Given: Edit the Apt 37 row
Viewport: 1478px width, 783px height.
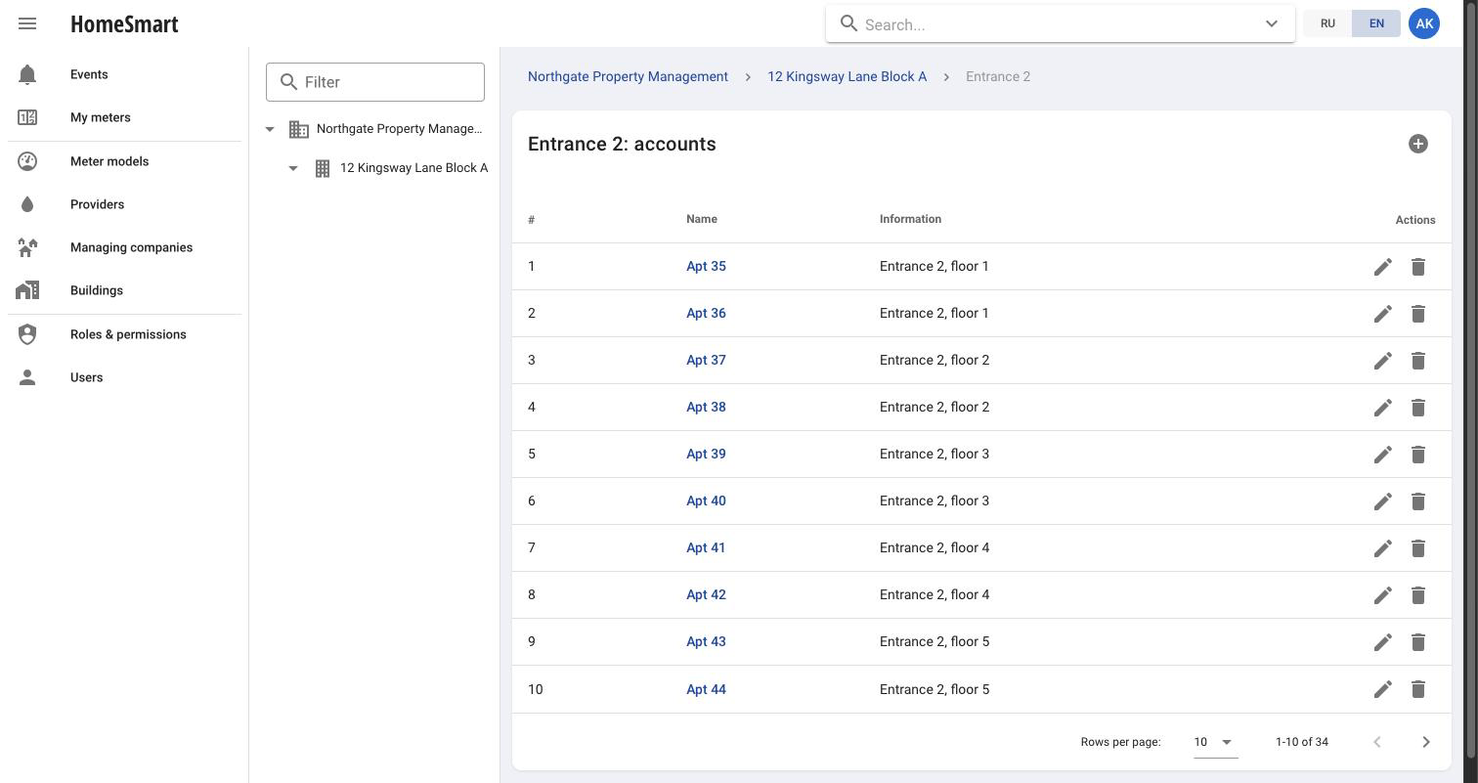Looking at the screenshot, I should click(x=1383, y=361).
